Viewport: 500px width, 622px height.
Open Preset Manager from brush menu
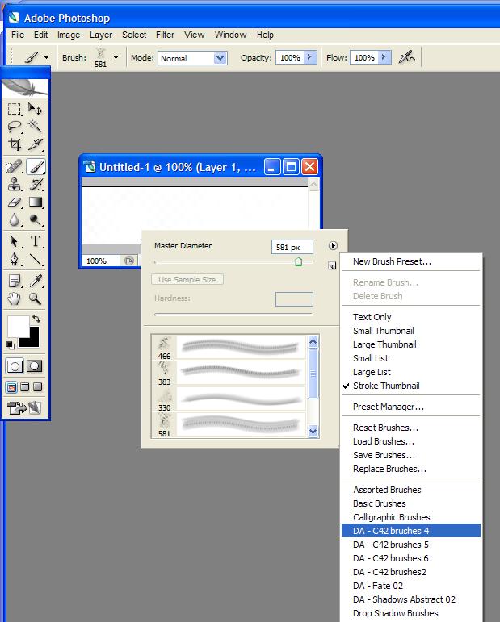(x=388, y=407)
